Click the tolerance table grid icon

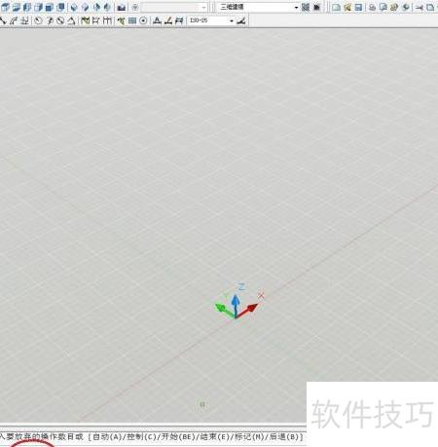click(132, 20)
